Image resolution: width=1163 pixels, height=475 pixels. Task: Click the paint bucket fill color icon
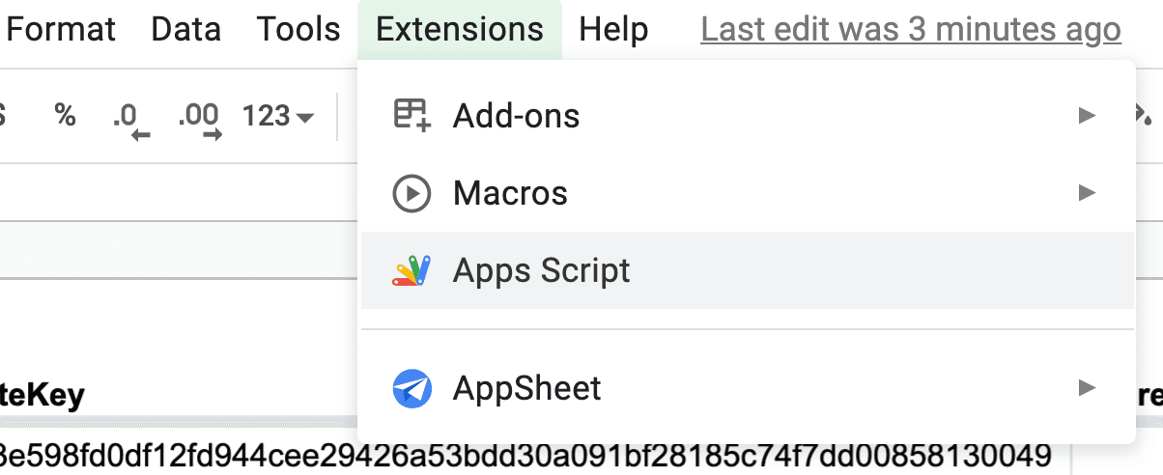pos(1146,116)
